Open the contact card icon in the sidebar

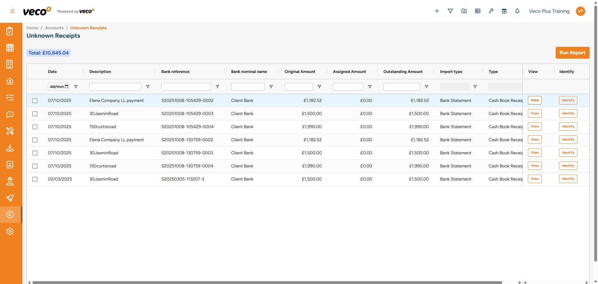(10, 165)
